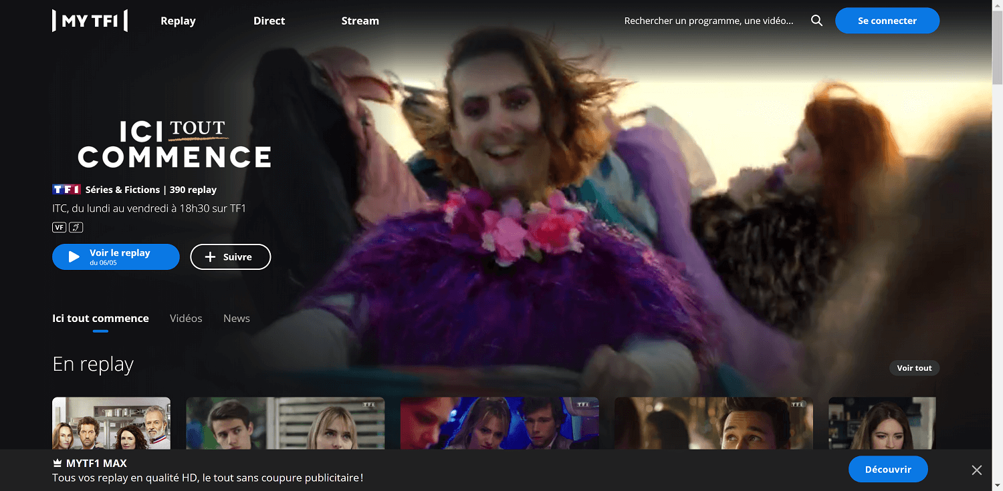Select the Ici tout commence tab

(100, 319)
